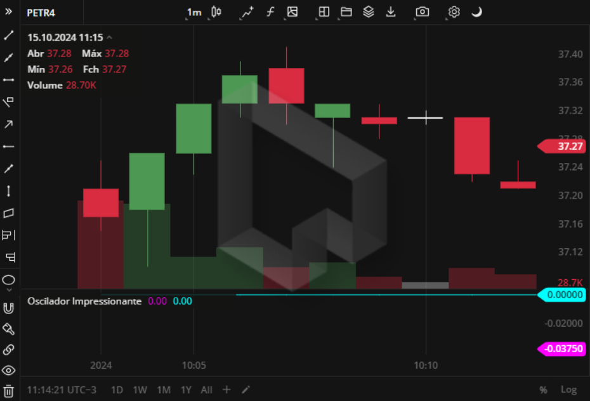Expand more shape tools chevron under ellipse
The height and width of the screenshot is (401, 590).
pos(9,290)
